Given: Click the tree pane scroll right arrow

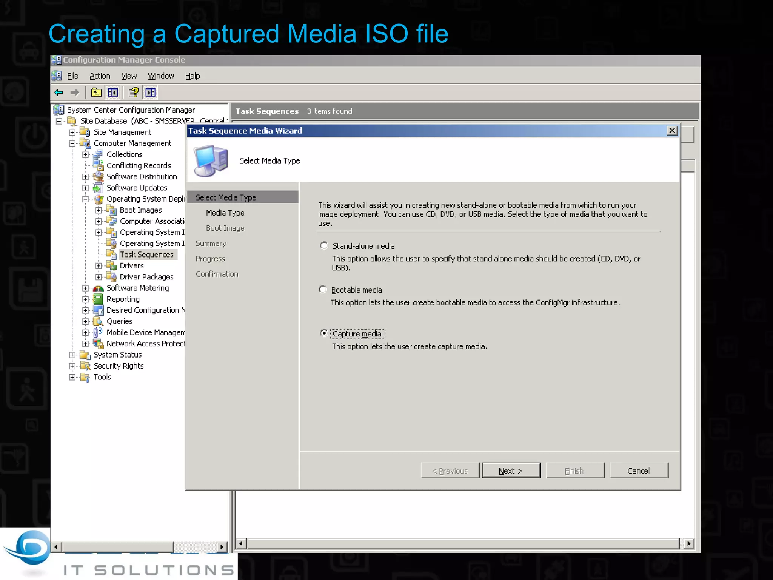Looking at the screenshot, I should [222, 546].
